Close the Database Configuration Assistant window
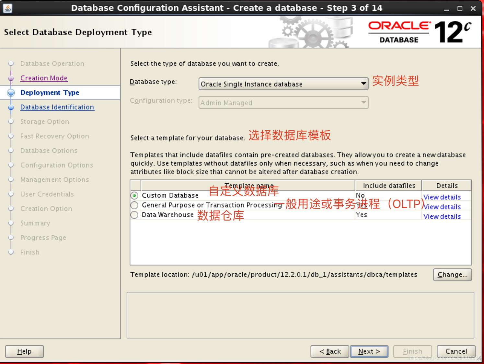This screenshot has height=364, width=484. 473,9
